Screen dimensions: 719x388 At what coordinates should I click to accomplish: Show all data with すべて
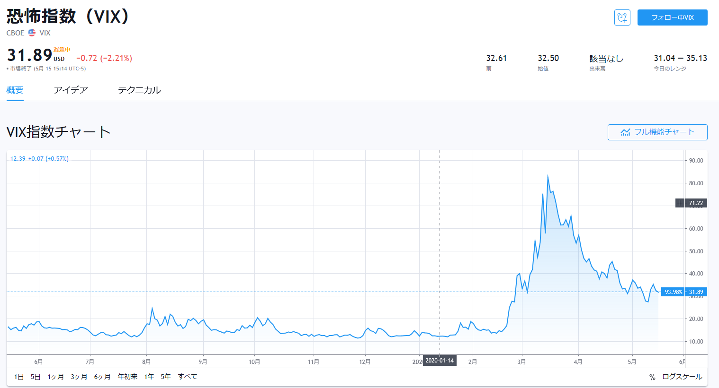pyautogui.click(x=188, y=377)
